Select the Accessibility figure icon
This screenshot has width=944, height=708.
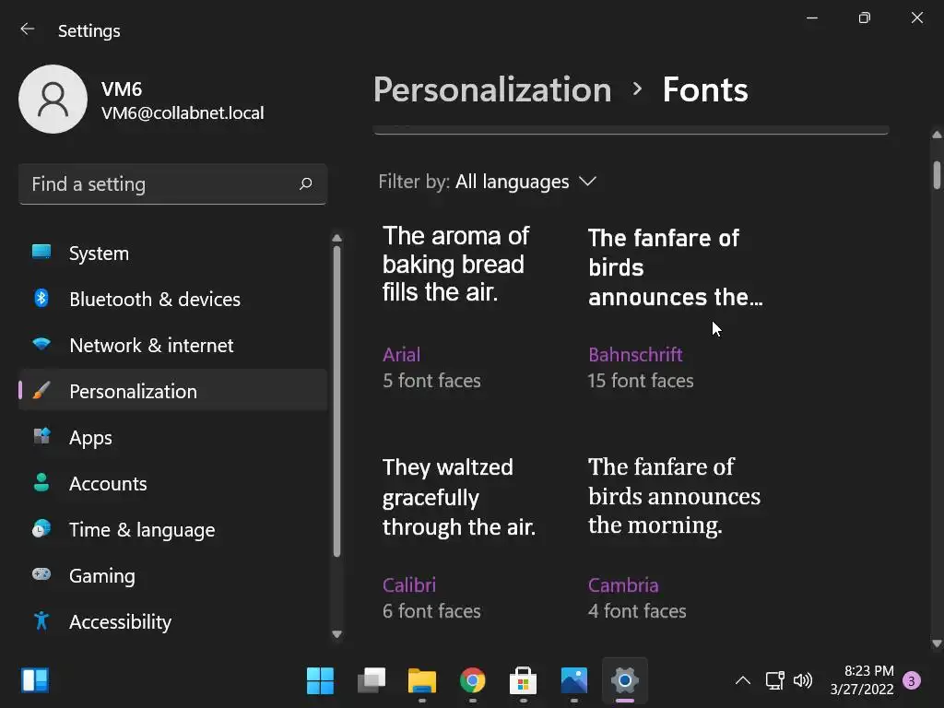tap(41, 620)
